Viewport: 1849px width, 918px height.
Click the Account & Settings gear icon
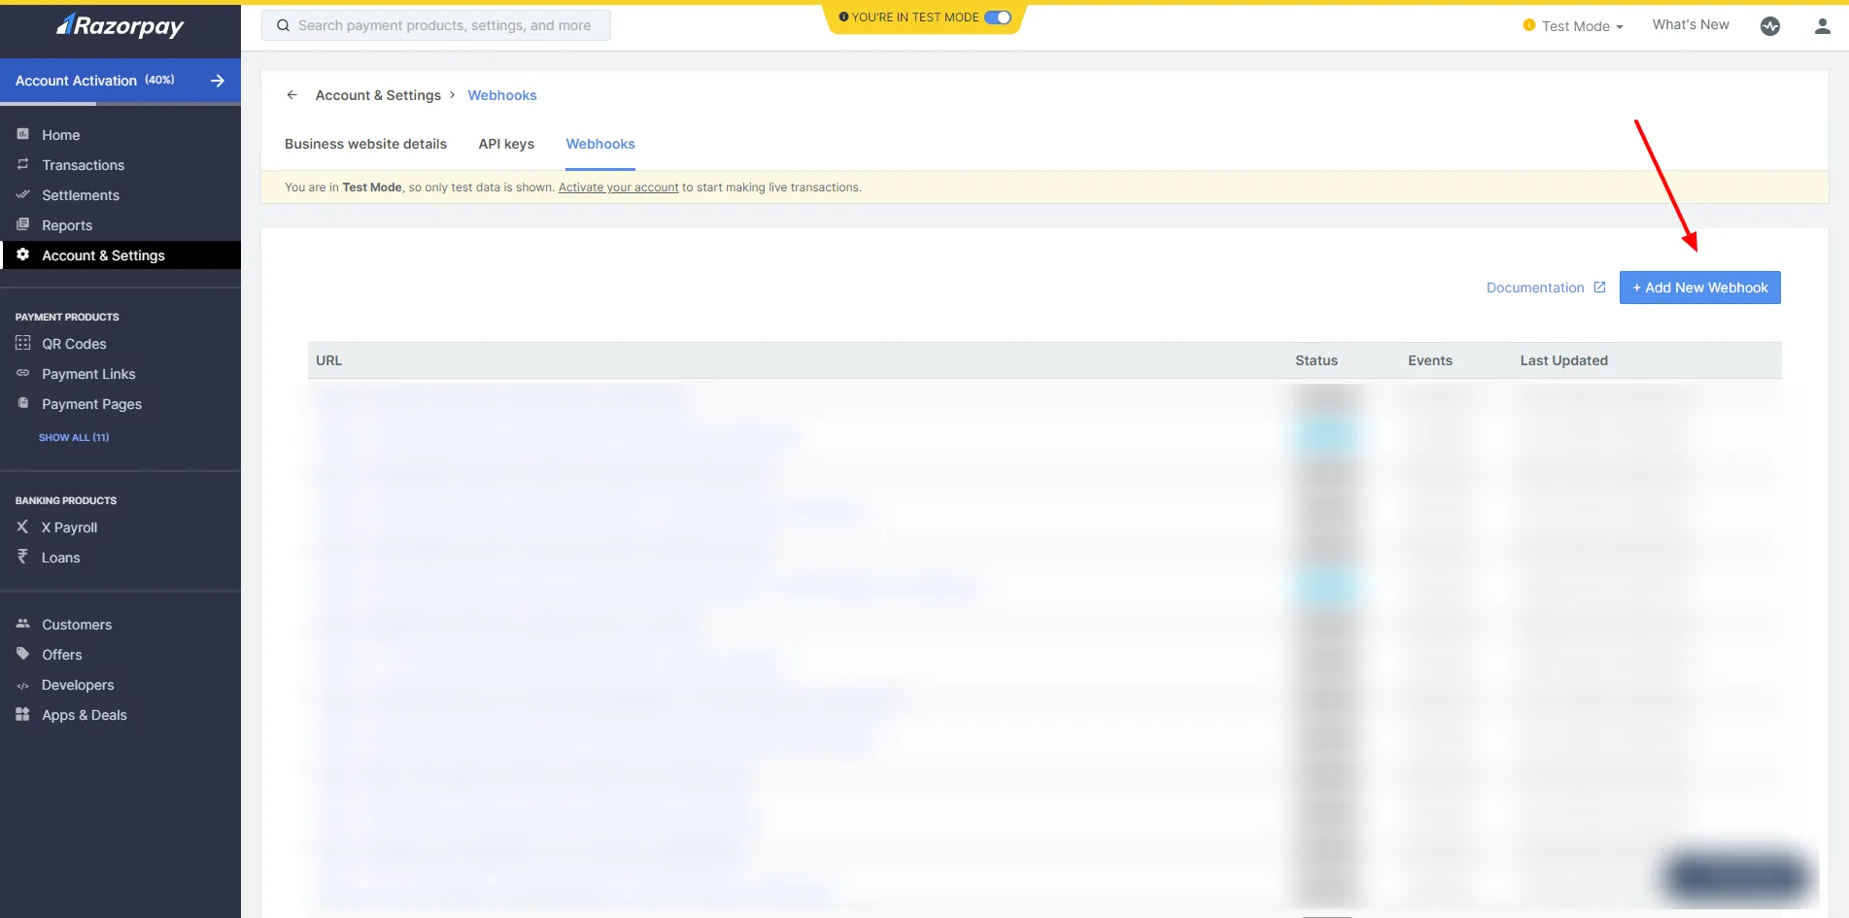pos(22,255)
